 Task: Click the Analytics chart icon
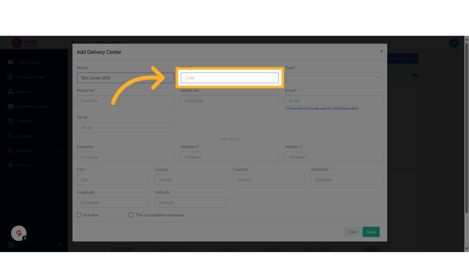(11, 150)
